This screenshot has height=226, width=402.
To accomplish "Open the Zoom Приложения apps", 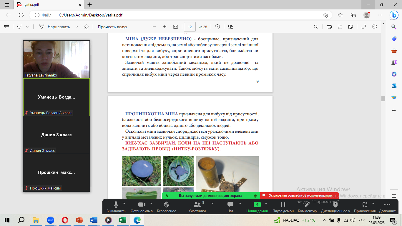I will [x=365, y=207].
